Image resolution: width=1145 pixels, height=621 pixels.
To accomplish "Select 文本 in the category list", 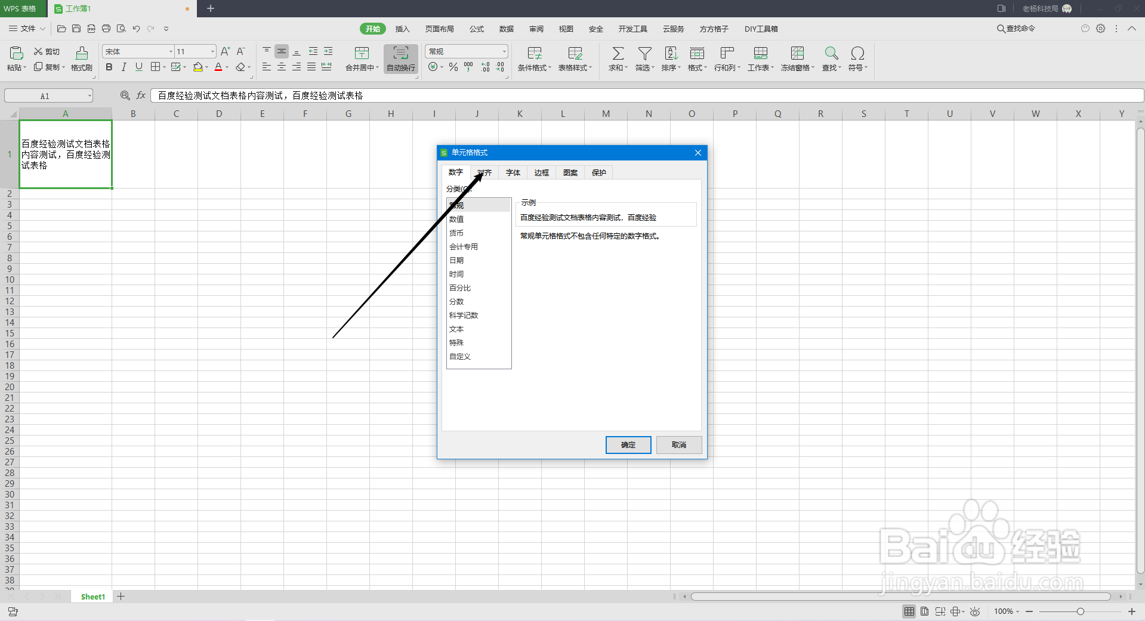I will point(479,329).
